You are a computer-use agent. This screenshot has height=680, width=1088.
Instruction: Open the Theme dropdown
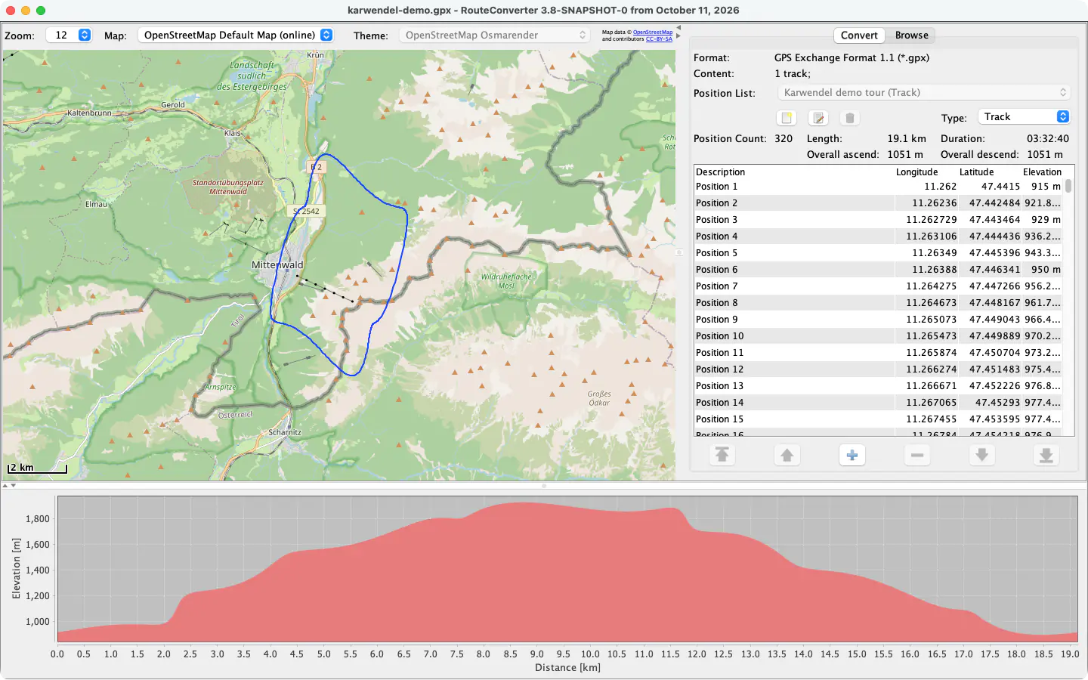[x=494, y=35]
